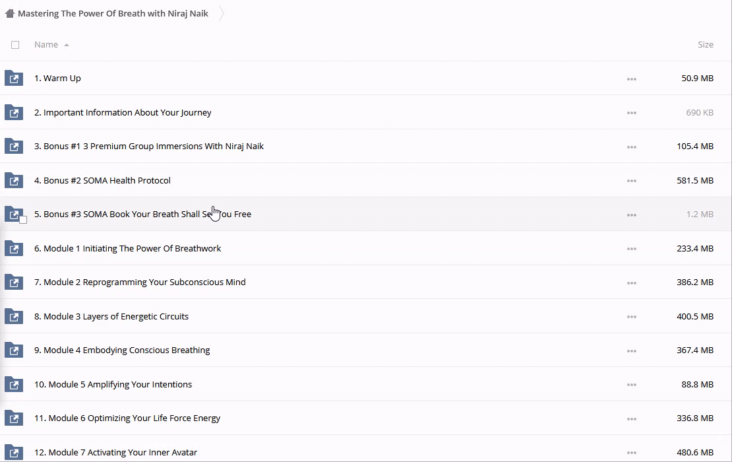
Task: Sort the list by the Name column
Action: tap(46, 45)
